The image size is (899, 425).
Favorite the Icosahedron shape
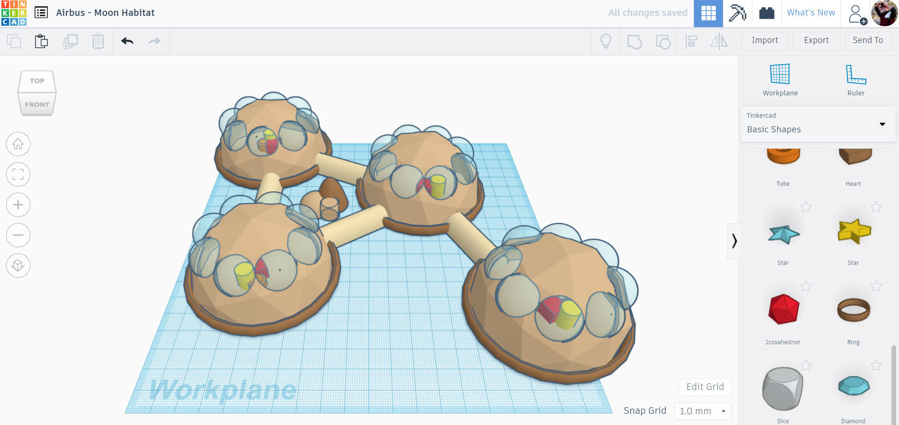point(806,286)
